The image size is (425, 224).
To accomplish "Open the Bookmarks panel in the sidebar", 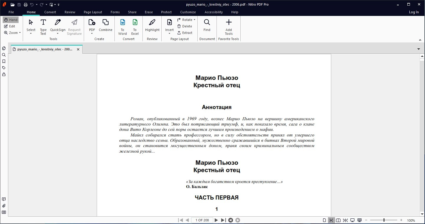I will coord(4,61).
